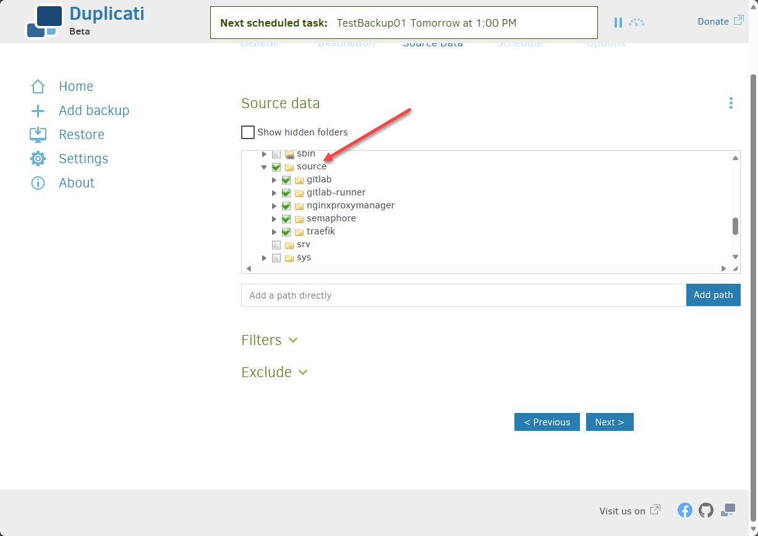
Task: Expand the gitlab folder node
Action: coord(275,180)
